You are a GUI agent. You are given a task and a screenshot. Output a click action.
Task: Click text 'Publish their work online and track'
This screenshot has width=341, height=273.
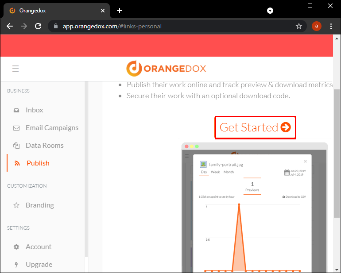click(183, 85)
